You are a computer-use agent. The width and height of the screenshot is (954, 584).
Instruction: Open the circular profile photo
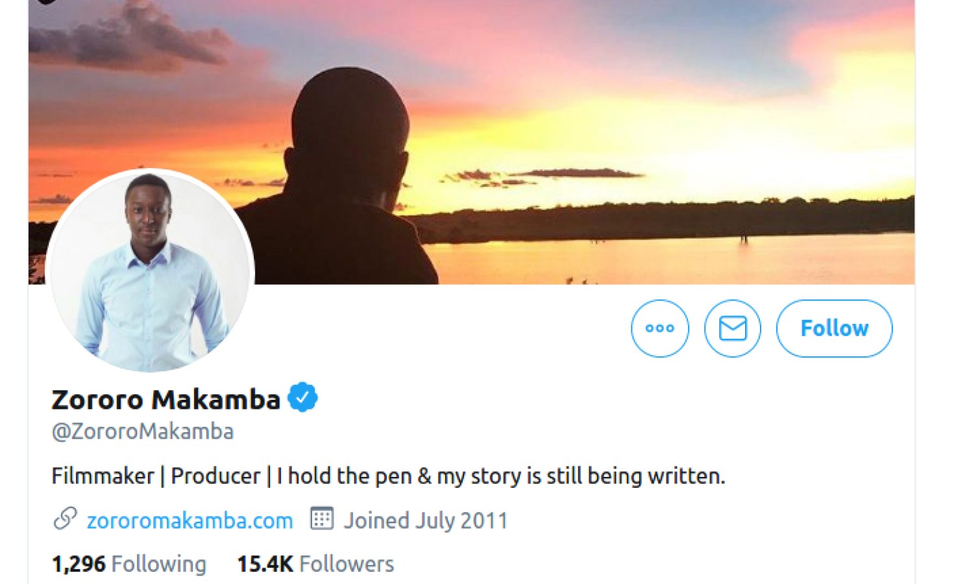click(x=150, y=271)
